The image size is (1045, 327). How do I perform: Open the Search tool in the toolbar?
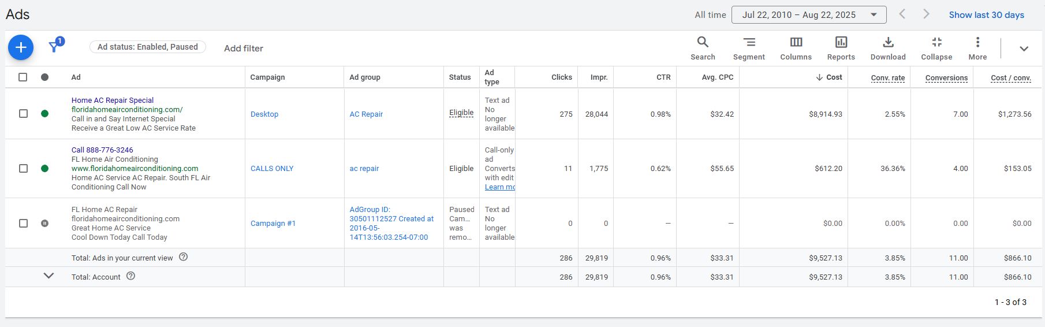(x=703, y=48)
